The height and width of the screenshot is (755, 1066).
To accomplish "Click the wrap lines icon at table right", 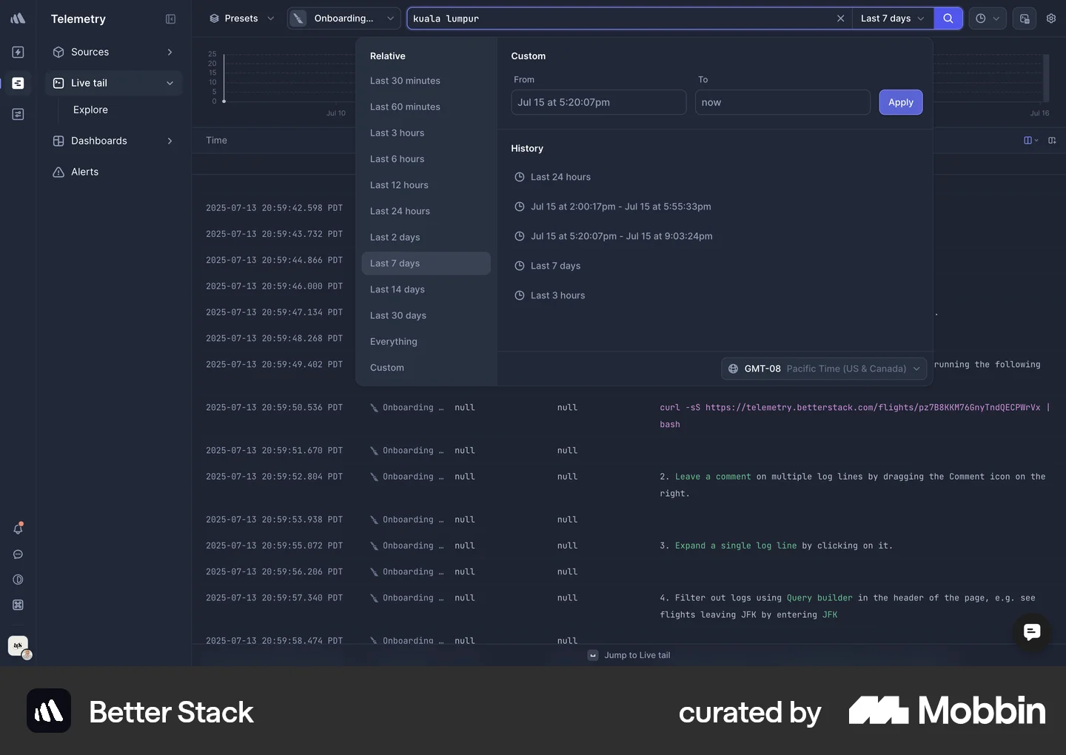I will point(1052,141).
